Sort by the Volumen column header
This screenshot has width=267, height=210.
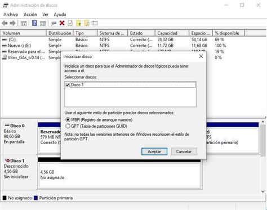click(24, 33)
